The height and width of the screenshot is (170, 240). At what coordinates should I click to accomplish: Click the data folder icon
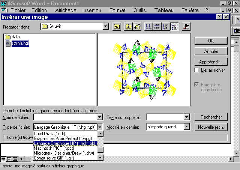click(7, 37)
